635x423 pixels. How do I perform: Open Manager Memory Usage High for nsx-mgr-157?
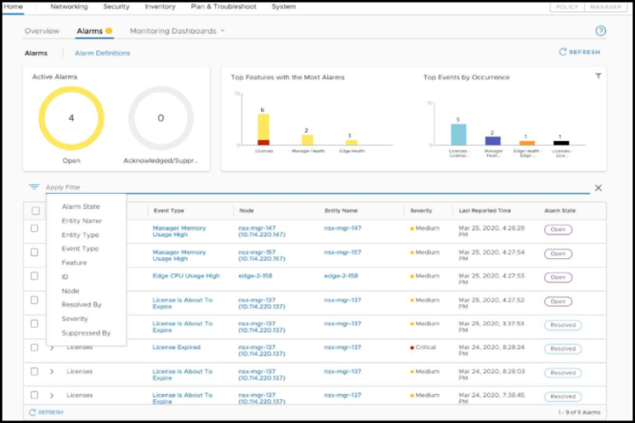179,255
